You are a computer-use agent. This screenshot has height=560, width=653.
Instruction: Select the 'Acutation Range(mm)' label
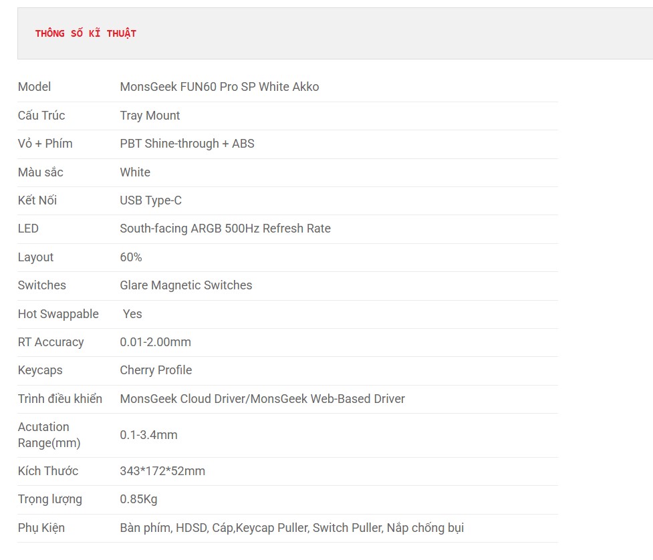(x=49, y=435)
